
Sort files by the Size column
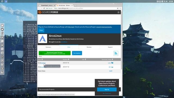[x=84, y=59]
